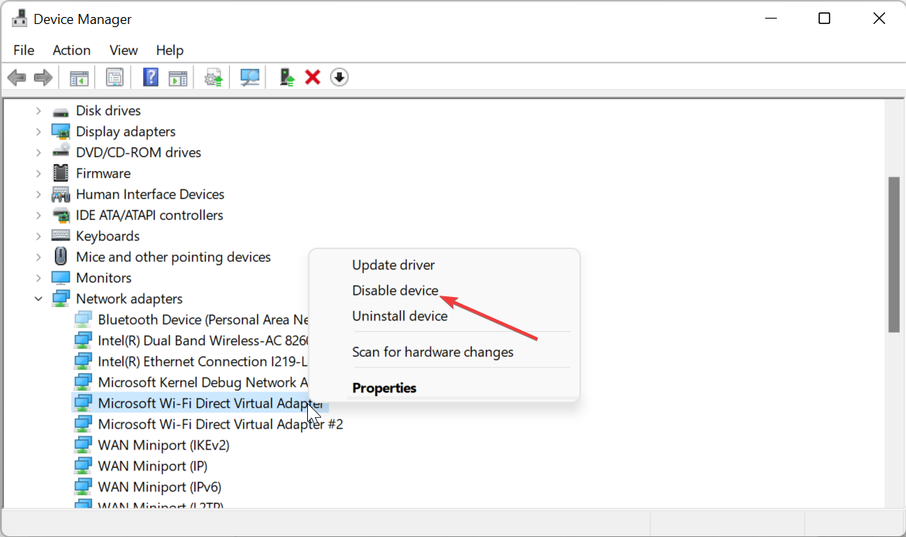Click the Network adapters category icon

[x=60, y=299]
